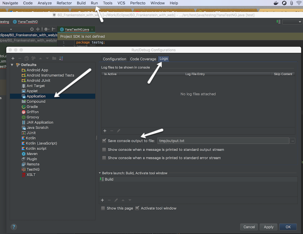The width and height of the screenshot is (303, 234).
Task: Click browse button next to output path
Action: tap(292, 141)
